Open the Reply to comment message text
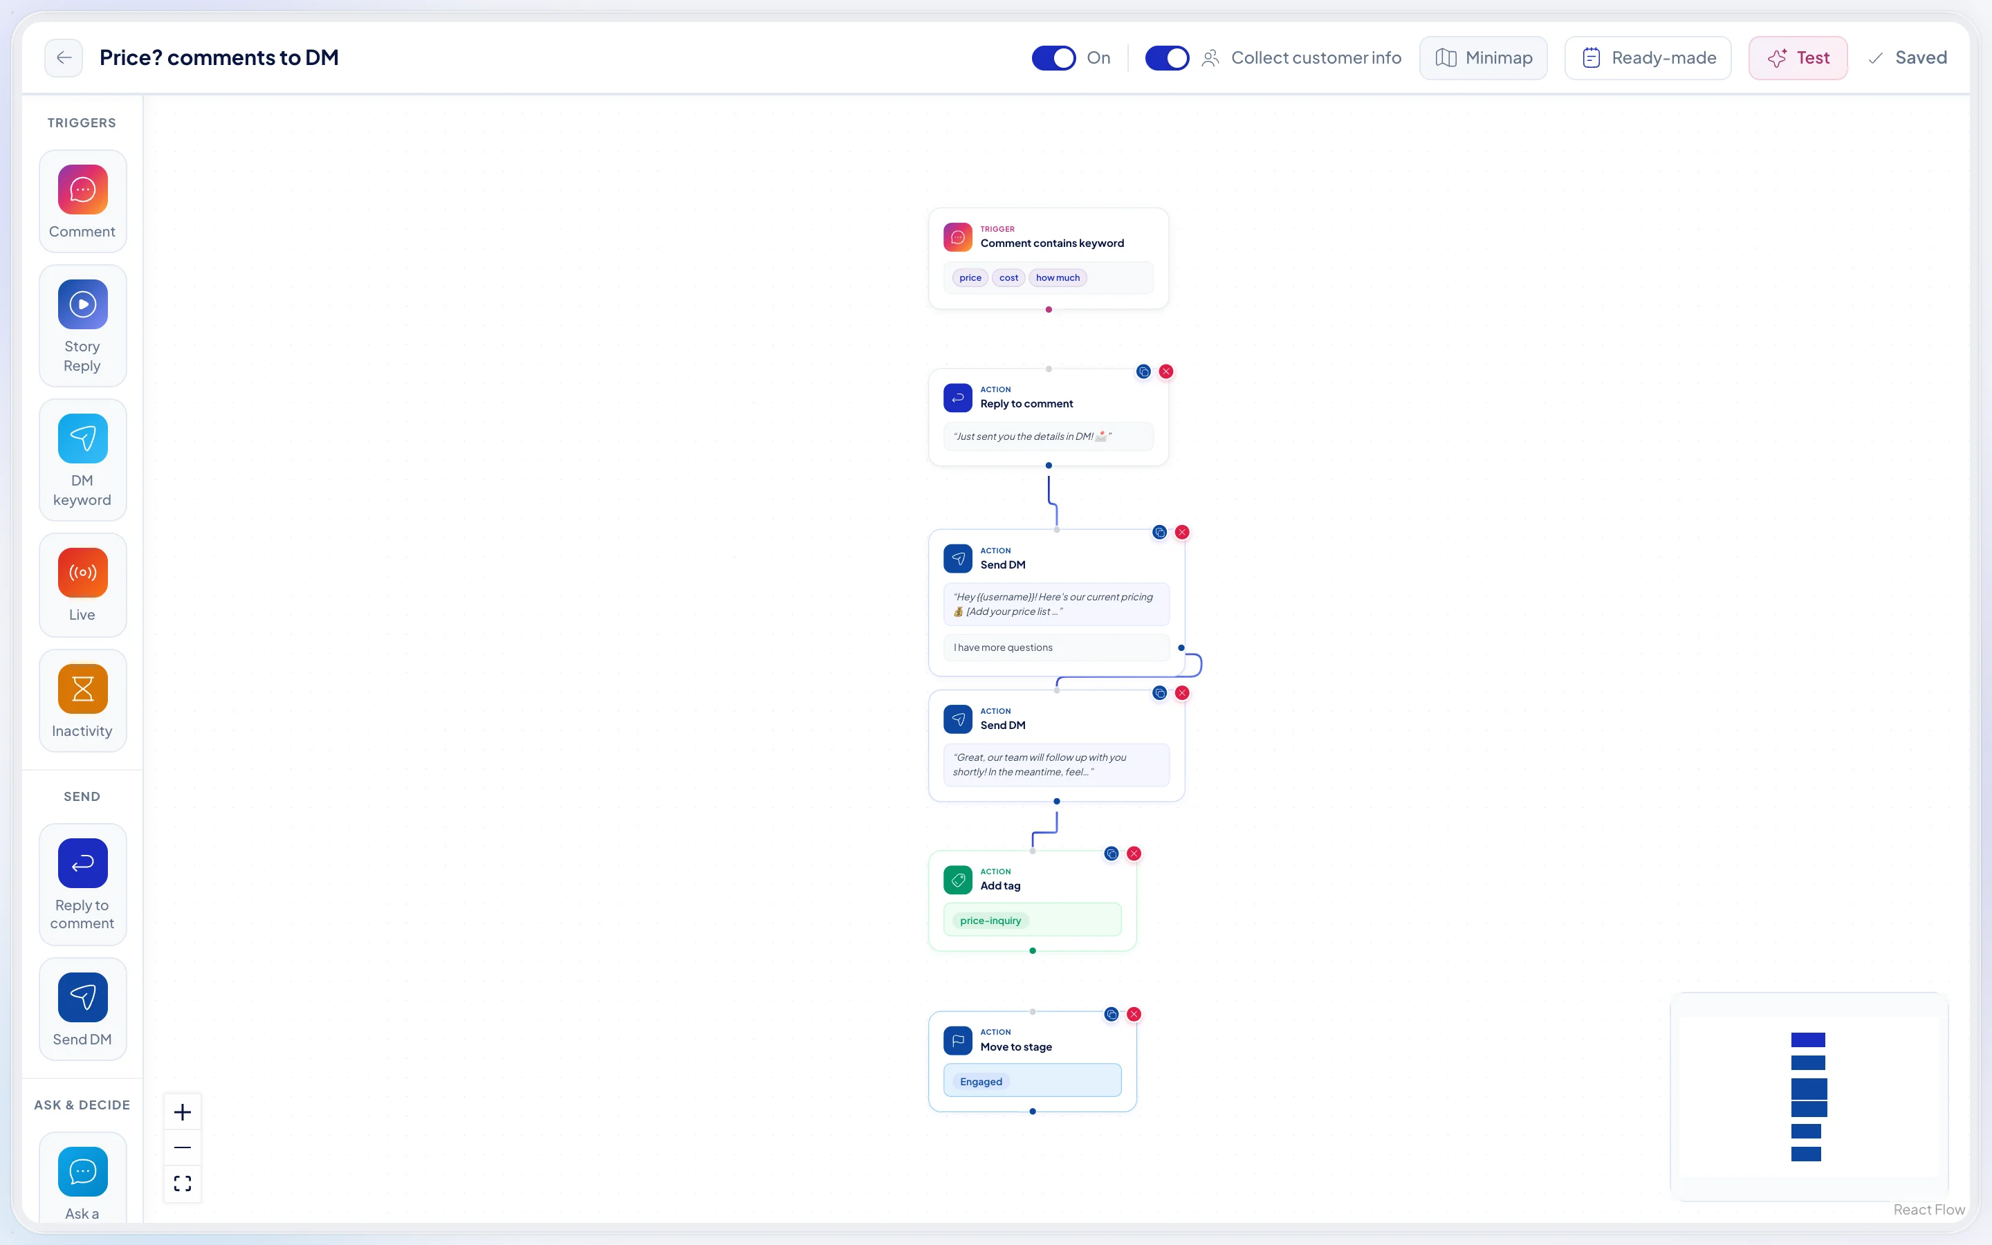This screenshot has width=1992, height=1245. (x=1048, y=436)
